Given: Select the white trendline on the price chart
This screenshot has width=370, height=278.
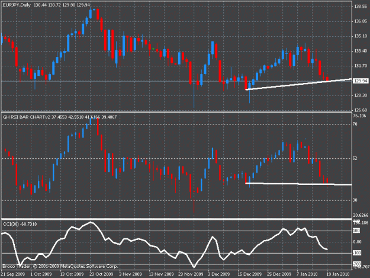Looking at the screenshot, I should (298, 84).
